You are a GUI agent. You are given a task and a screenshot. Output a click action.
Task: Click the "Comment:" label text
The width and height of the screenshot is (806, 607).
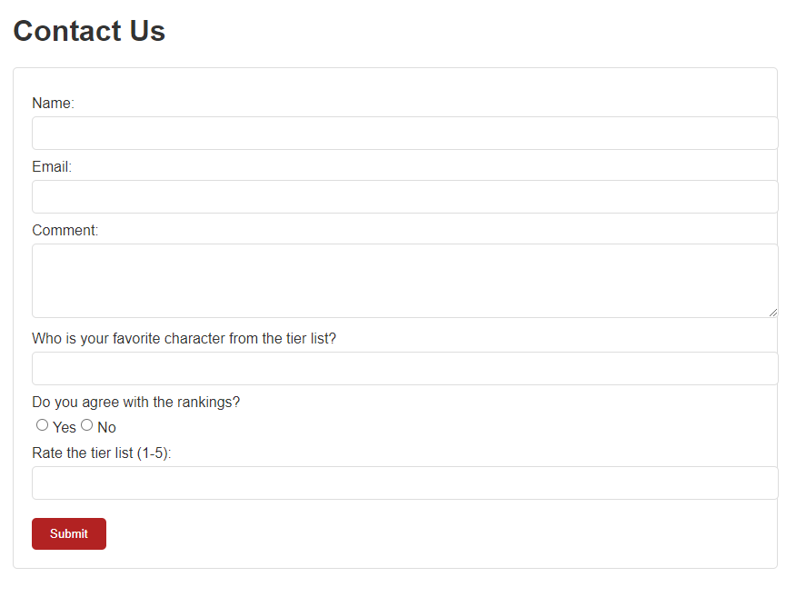click(65, 230)
